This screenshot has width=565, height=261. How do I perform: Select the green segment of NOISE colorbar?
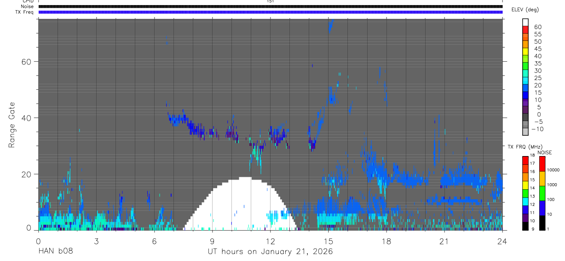click(x=543, y=193)
